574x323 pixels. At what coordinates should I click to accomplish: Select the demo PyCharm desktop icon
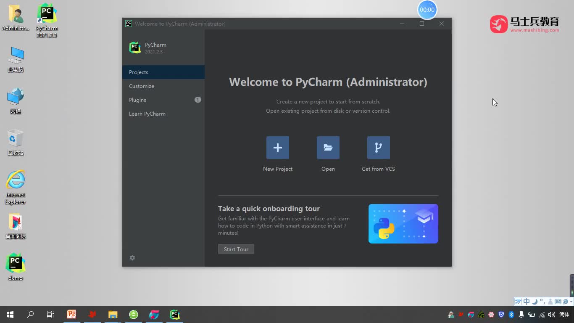[16, 267]
